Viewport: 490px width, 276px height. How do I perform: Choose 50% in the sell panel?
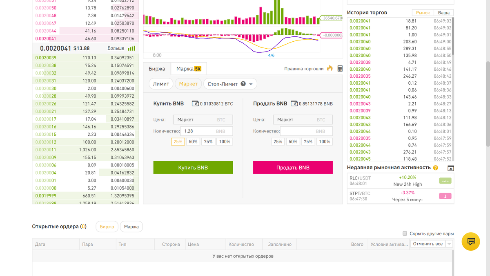[293, 141]
